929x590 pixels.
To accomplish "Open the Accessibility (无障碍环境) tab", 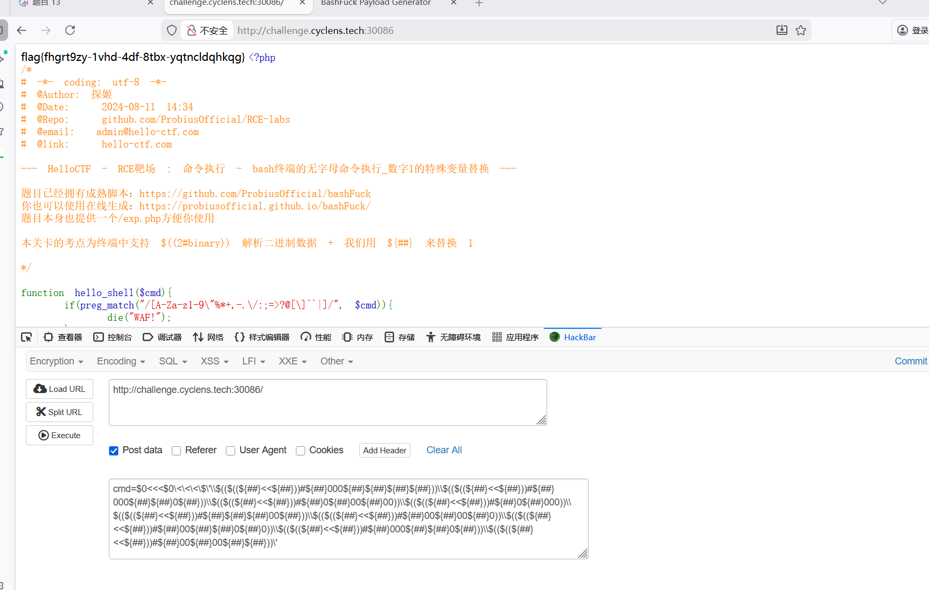I will click(453, 338).
